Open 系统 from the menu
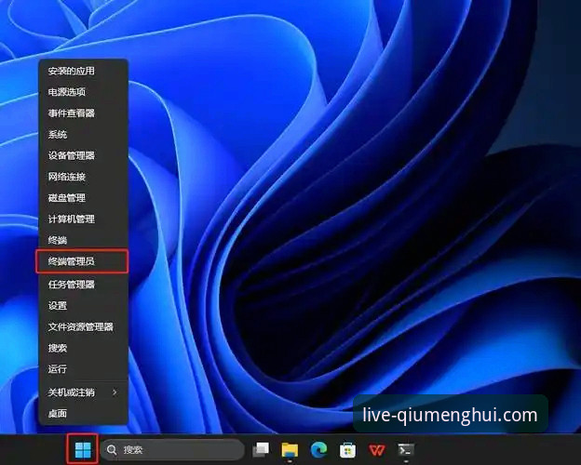The height and width of the screenshot is (465, 581). coord(84,134)
